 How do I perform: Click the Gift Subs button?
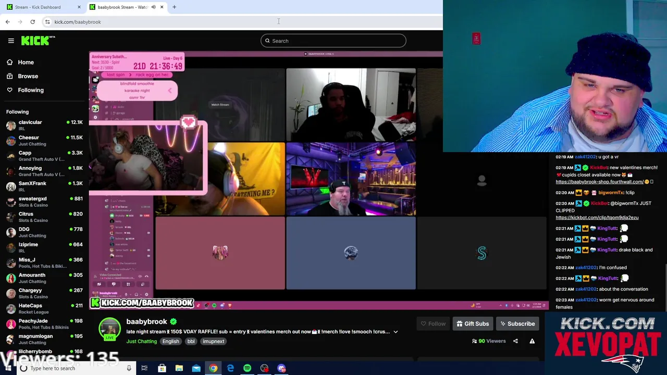coord(473,324)
